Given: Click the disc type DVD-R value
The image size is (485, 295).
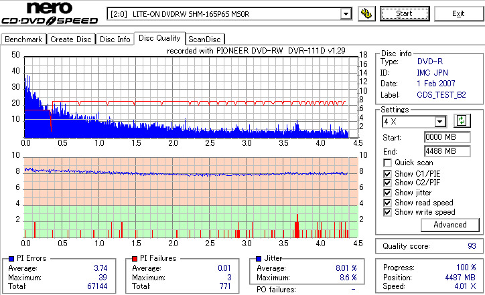Looking at the screenshot, I should click(430, 62).
